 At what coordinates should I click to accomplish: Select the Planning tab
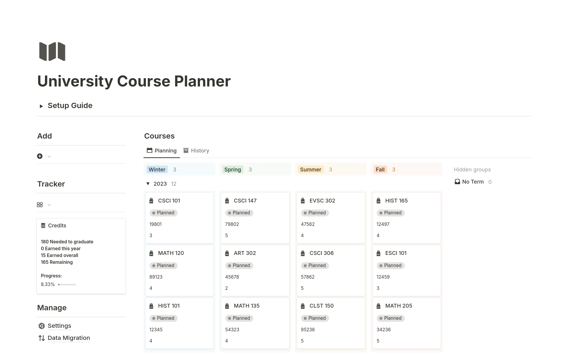[x=165, y=150]
